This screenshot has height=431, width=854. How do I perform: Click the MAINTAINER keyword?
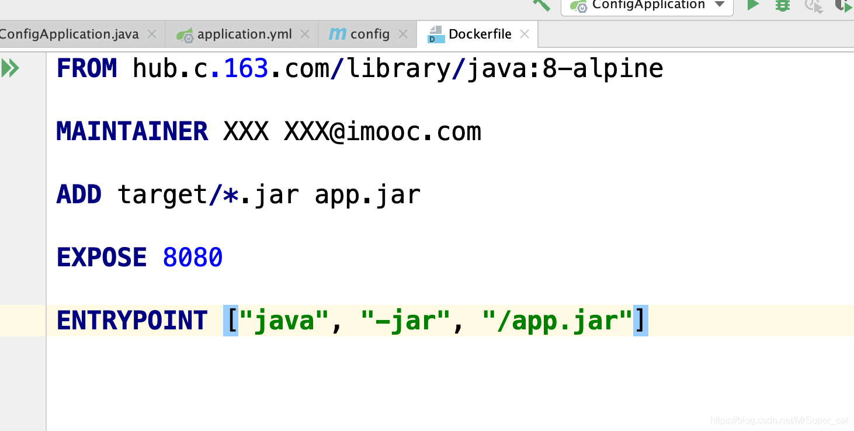[x=133, y=131]
